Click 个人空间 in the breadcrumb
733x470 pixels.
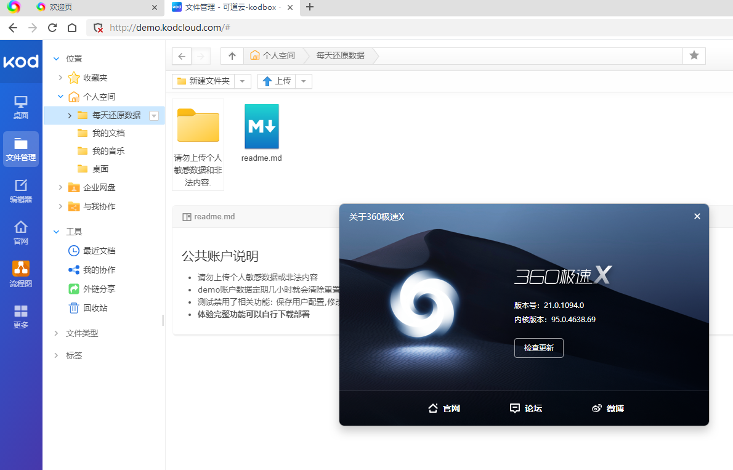(273, 55)
